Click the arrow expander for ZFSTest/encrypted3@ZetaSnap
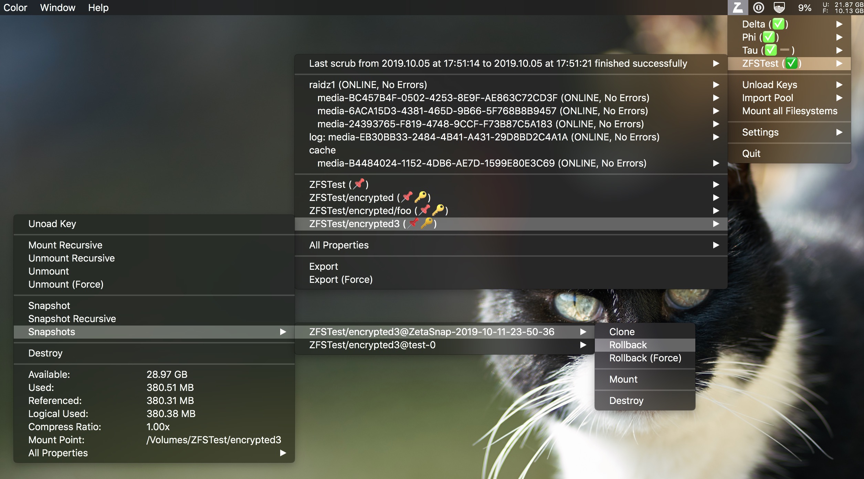 (x=583, y=331)
